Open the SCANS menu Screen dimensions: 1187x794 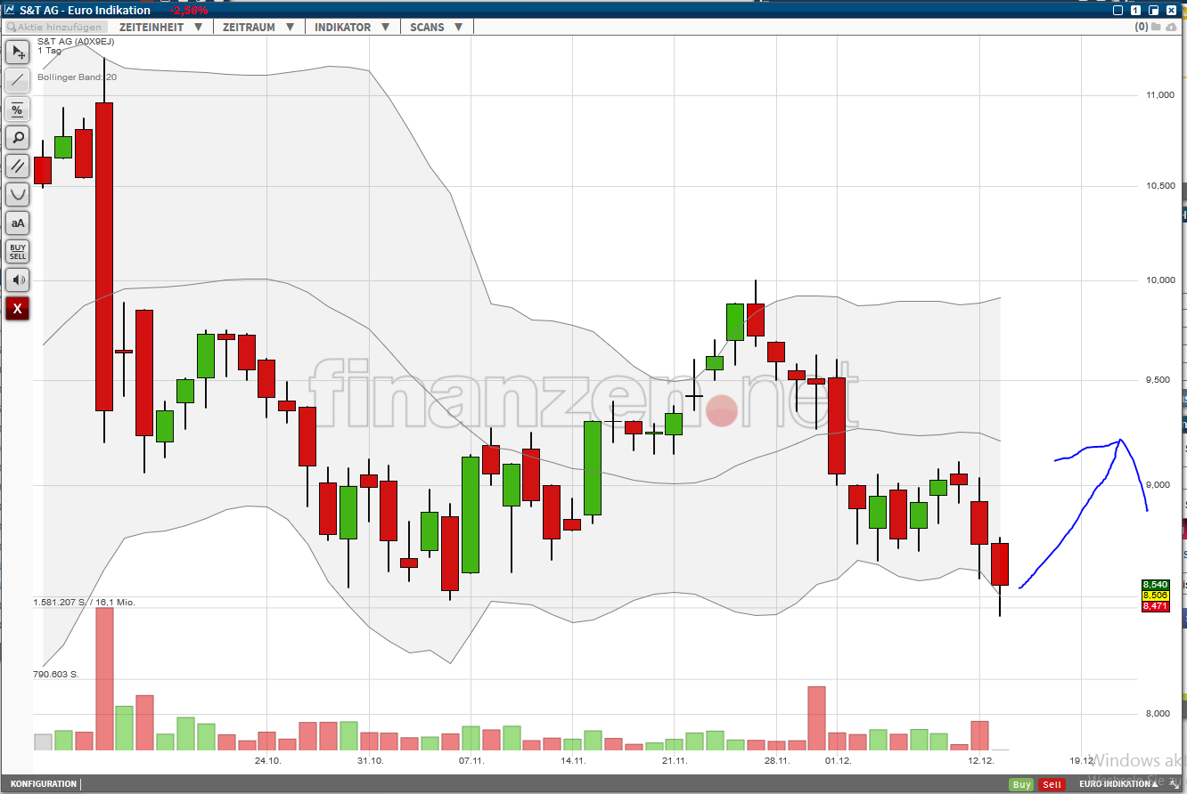coord(436,27)
